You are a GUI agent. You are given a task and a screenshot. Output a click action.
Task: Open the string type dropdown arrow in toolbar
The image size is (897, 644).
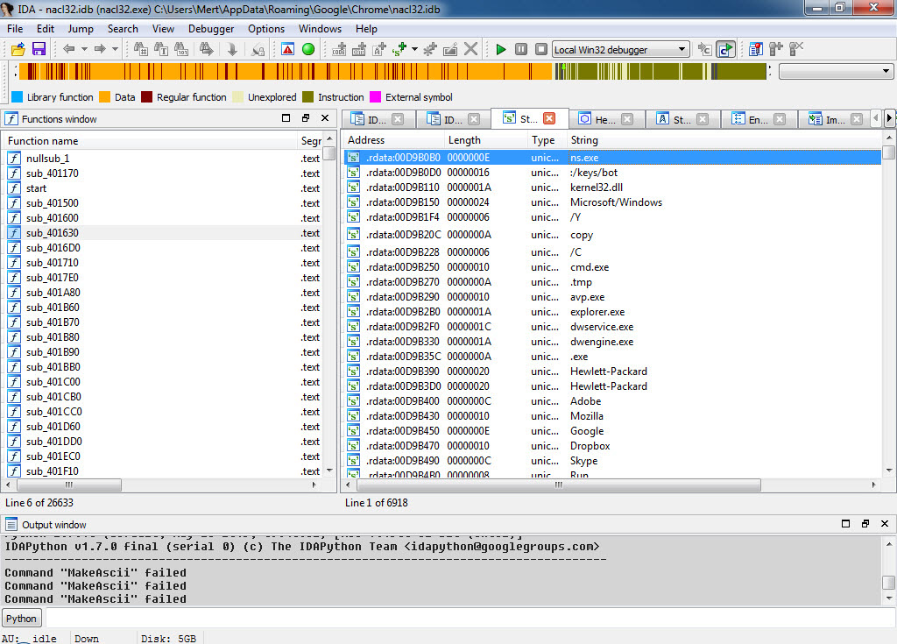[414, 49]
